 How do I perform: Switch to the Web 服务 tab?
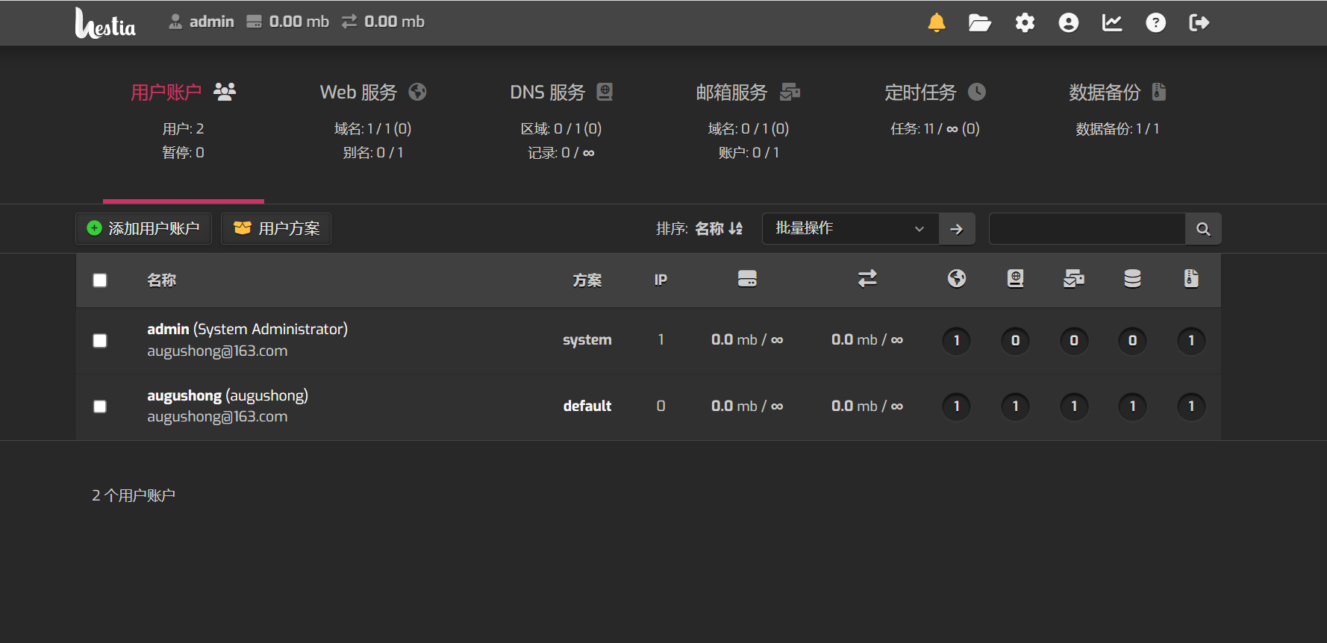pyautogui.click(x=372, y=92)
